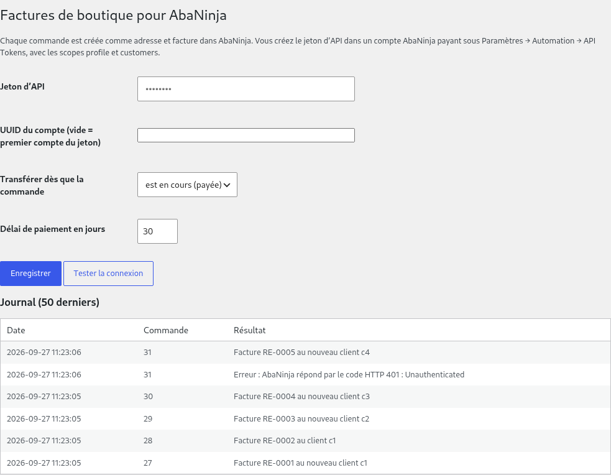Click order number 27 in the journal
Viewport: 611px width, 475px height.
148,463
